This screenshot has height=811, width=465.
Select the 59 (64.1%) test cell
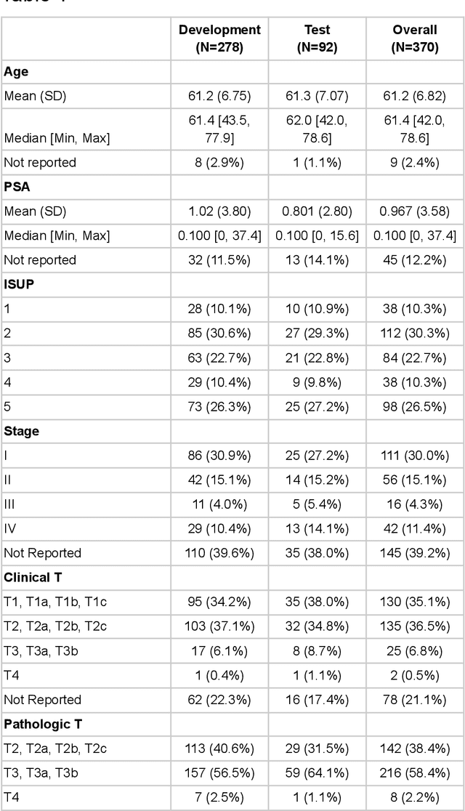click(x=317, y=774)
